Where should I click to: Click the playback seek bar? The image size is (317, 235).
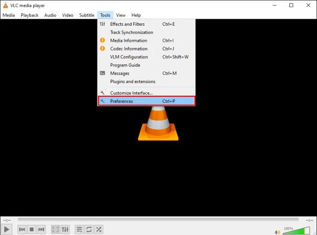tap(158, 219)
